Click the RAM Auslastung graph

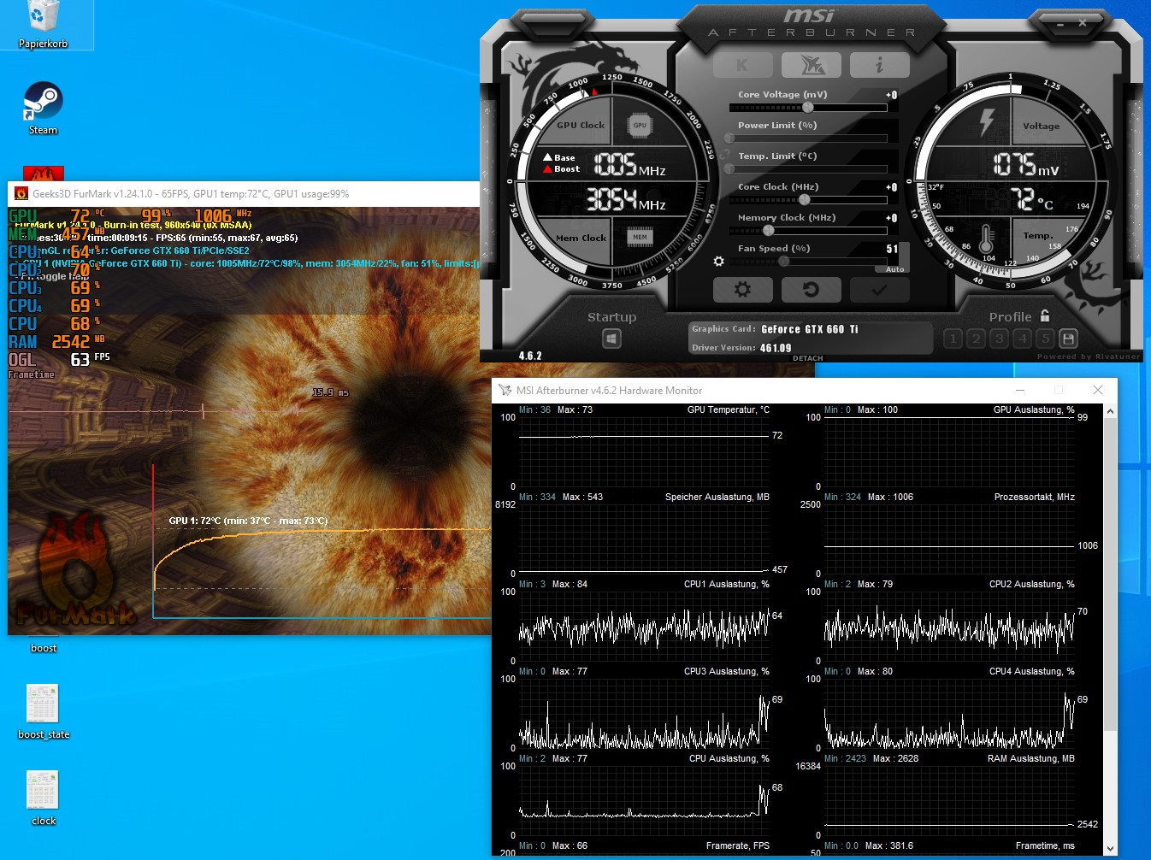949,801
